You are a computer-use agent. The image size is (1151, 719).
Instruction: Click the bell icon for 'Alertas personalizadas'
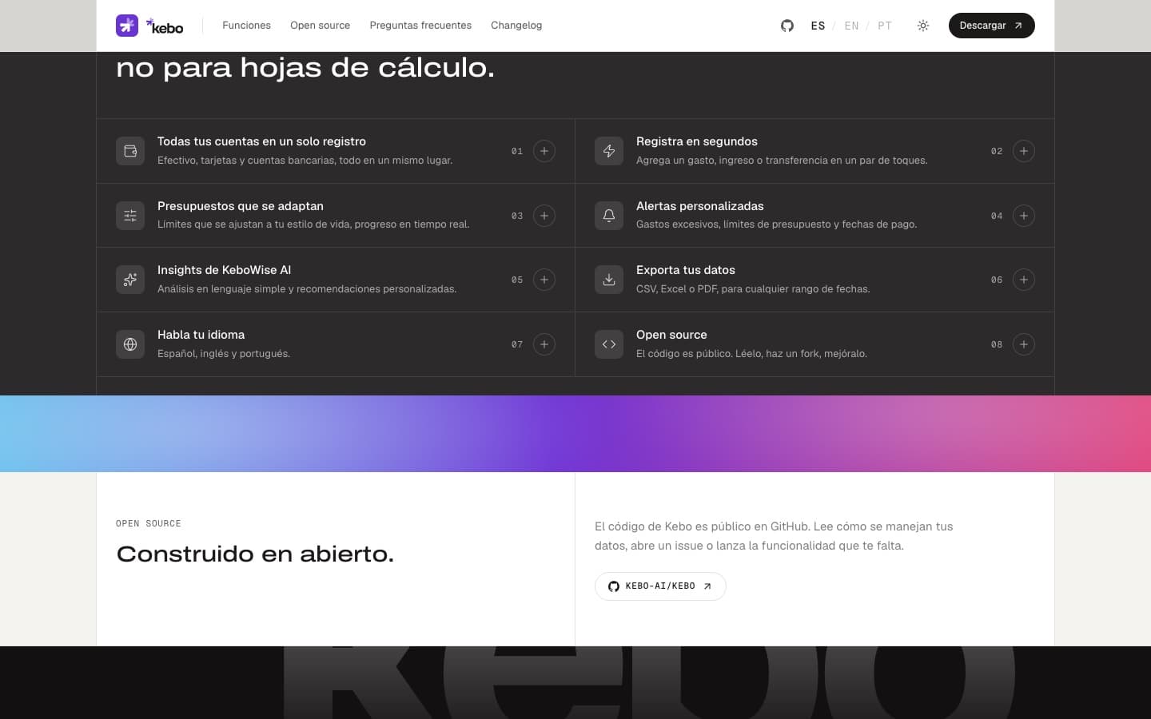coord(609,216)
